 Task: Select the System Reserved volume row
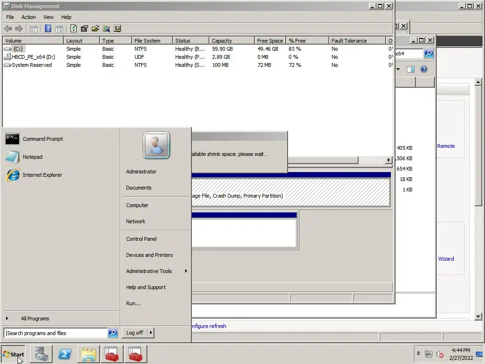(198, 65)
